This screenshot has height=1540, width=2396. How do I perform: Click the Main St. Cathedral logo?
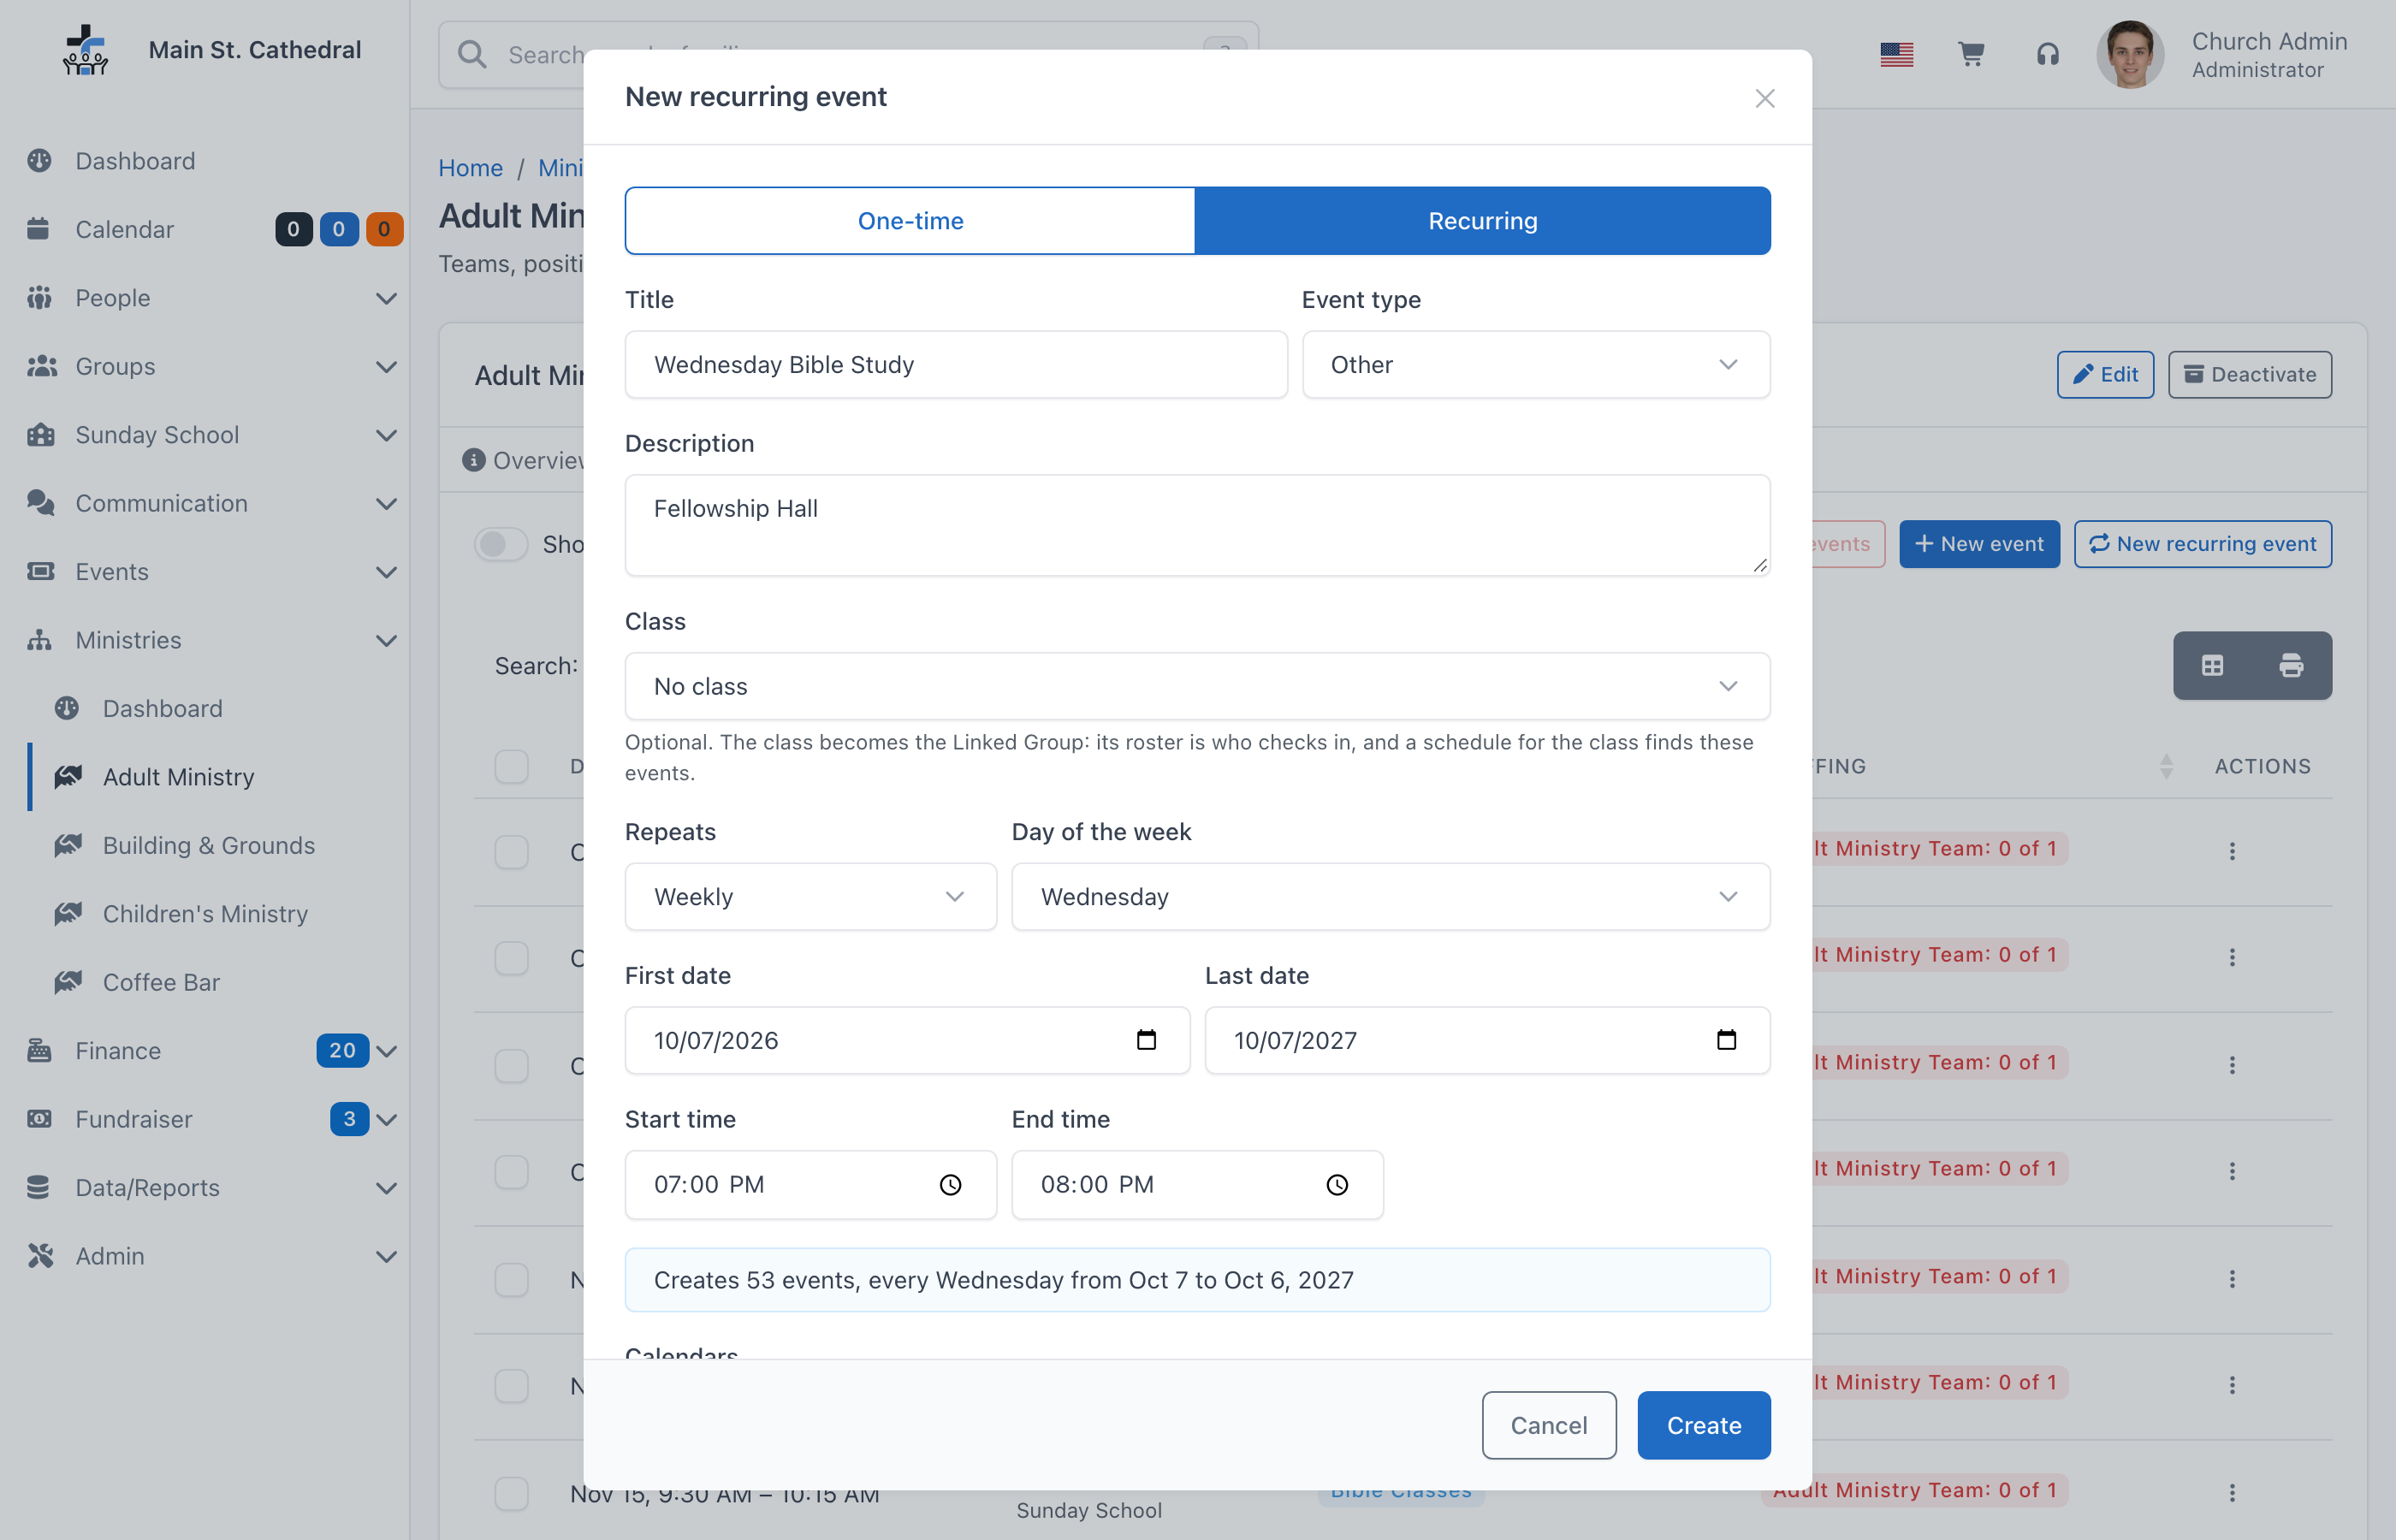click(x=86, y=50)
